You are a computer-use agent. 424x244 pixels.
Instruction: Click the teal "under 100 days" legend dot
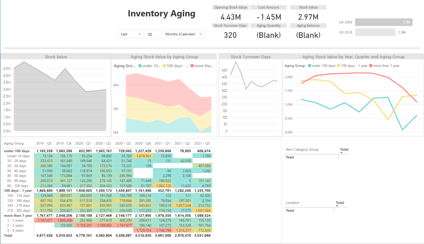[x=309, y=66]
